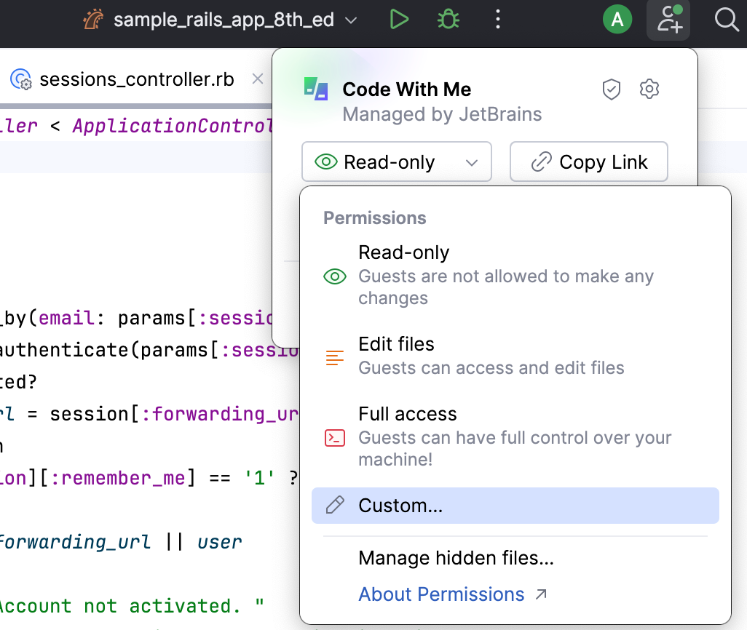Choose Manage hidden files
Viewport: 747px width, 630px height.
coord(455,558)
